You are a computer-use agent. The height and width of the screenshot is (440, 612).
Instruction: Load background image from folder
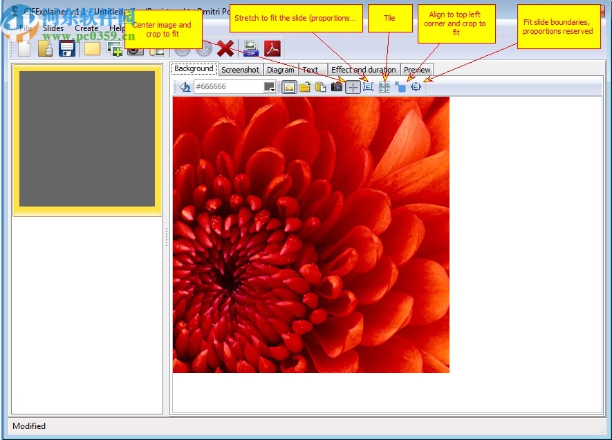click(305, 87)
